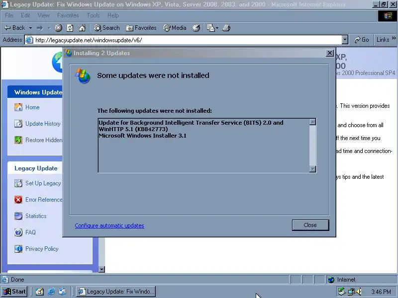Open the View menu

tap(43, 15)
